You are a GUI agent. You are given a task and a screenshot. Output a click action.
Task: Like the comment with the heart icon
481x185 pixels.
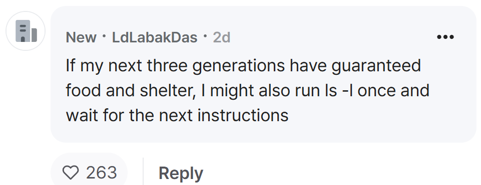point(71,173)
